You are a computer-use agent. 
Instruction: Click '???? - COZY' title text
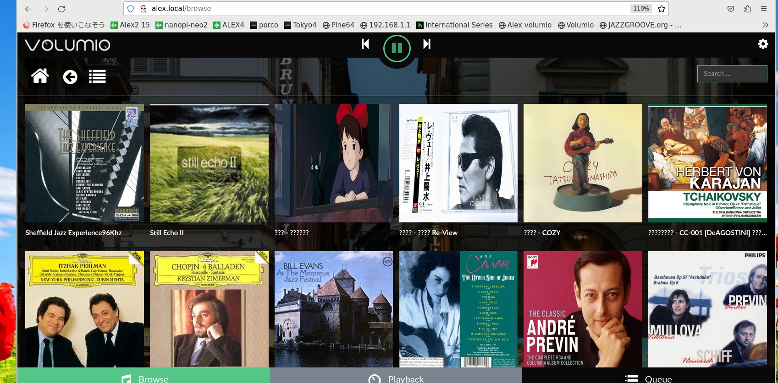pyautogui.click(x=542, y=233)
